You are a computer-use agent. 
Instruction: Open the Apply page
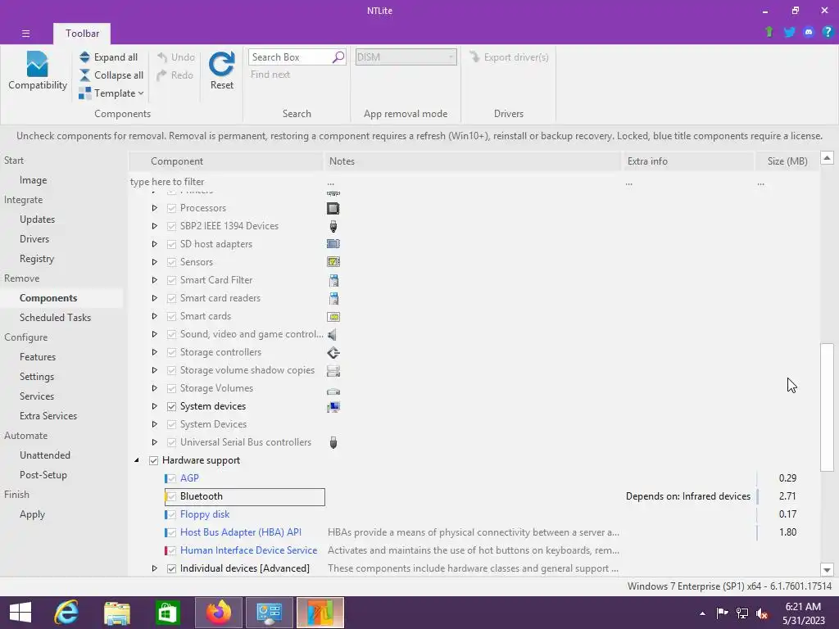pyautogui.click(x=32, y=514)
